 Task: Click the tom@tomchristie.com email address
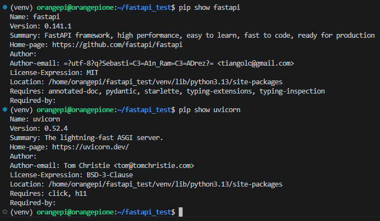(154, 166)
